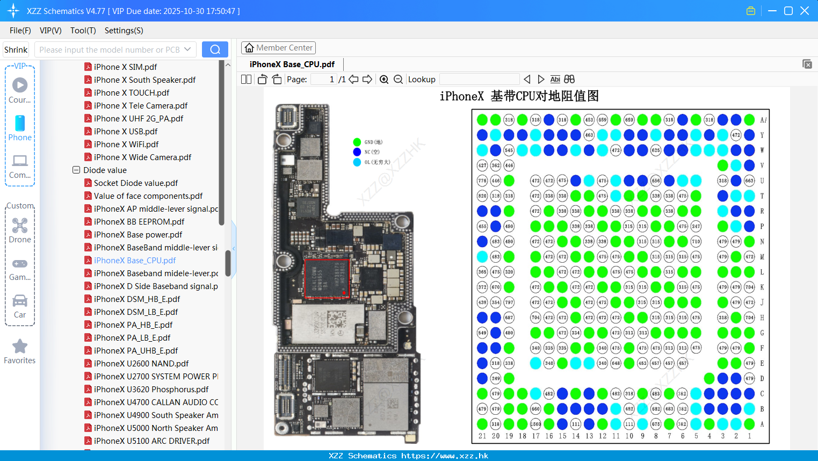
Task: Click the Abi text match icon
Action: [x=555, y=79]
